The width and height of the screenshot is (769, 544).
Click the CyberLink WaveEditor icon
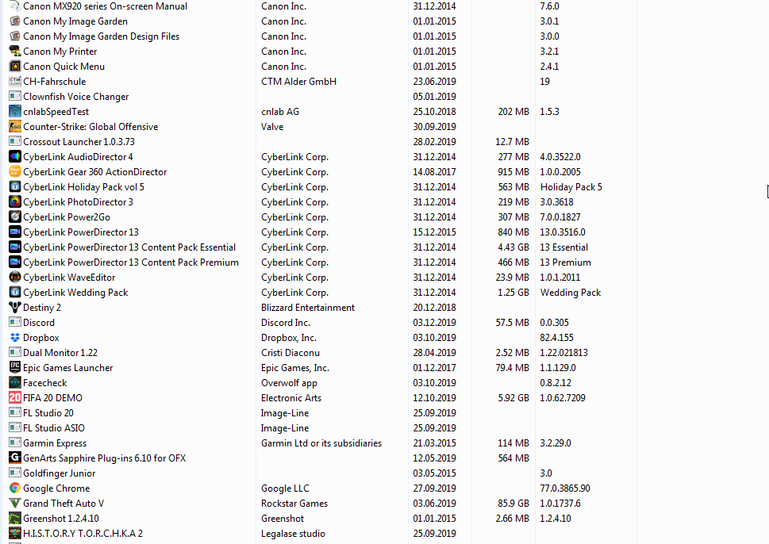click(15, 277)
